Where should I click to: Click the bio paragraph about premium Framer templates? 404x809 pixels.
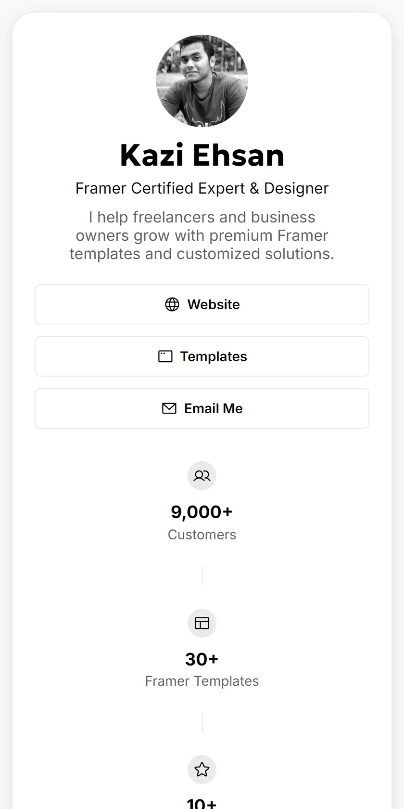202,235
